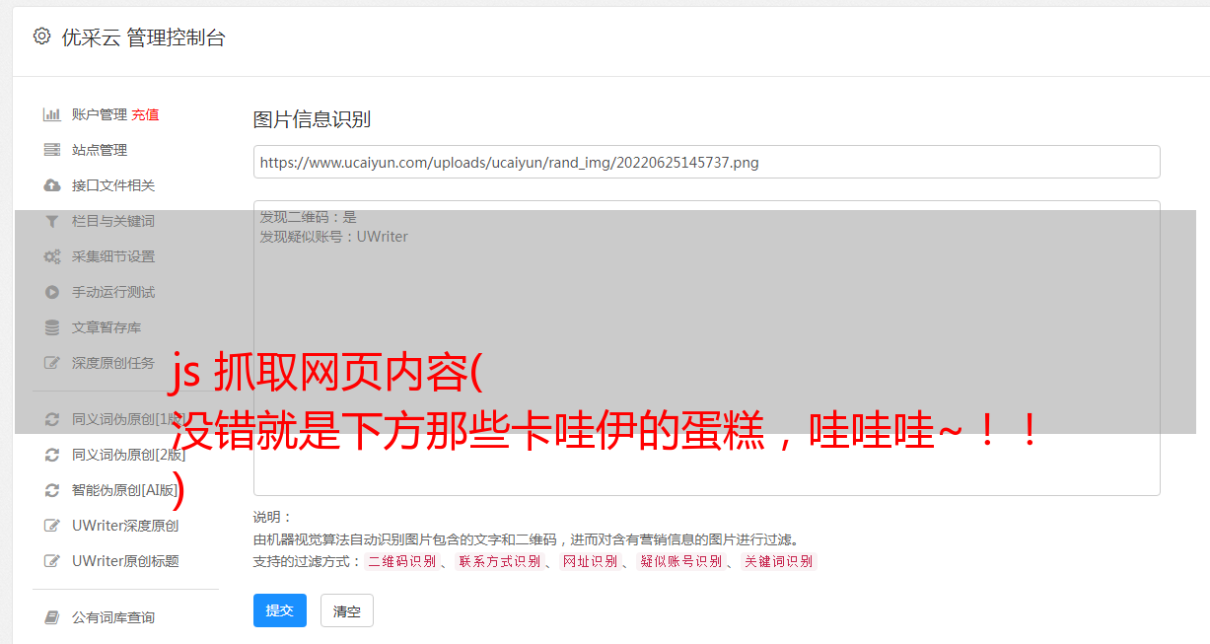Click the filter icon for 栏目与关键词
The width and height of the screenshot is (1210, 644).
tap(52, 221)
